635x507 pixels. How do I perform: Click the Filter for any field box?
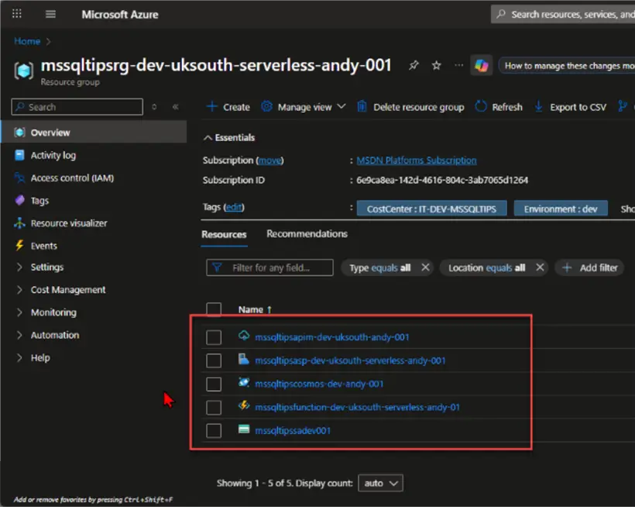coord(269,268)
